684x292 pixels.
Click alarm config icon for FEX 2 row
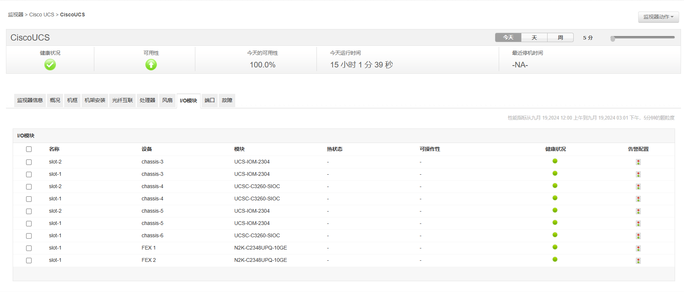638,261
